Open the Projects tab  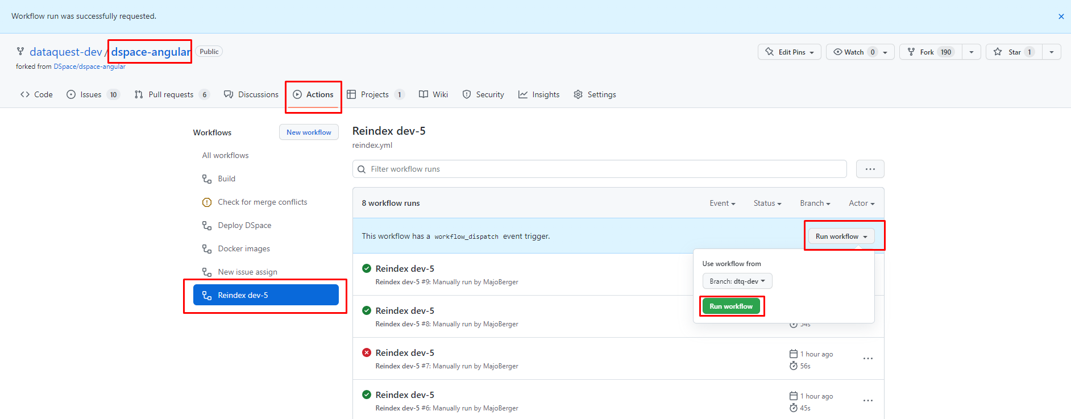pyautogui.click(x=375, y=94)
